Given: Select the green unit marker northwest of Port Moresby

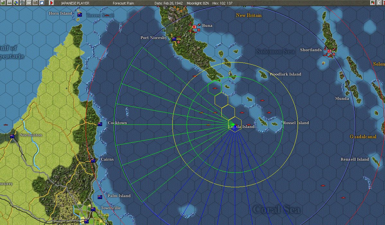Looking at the screenshot, I should coord(164,30).
